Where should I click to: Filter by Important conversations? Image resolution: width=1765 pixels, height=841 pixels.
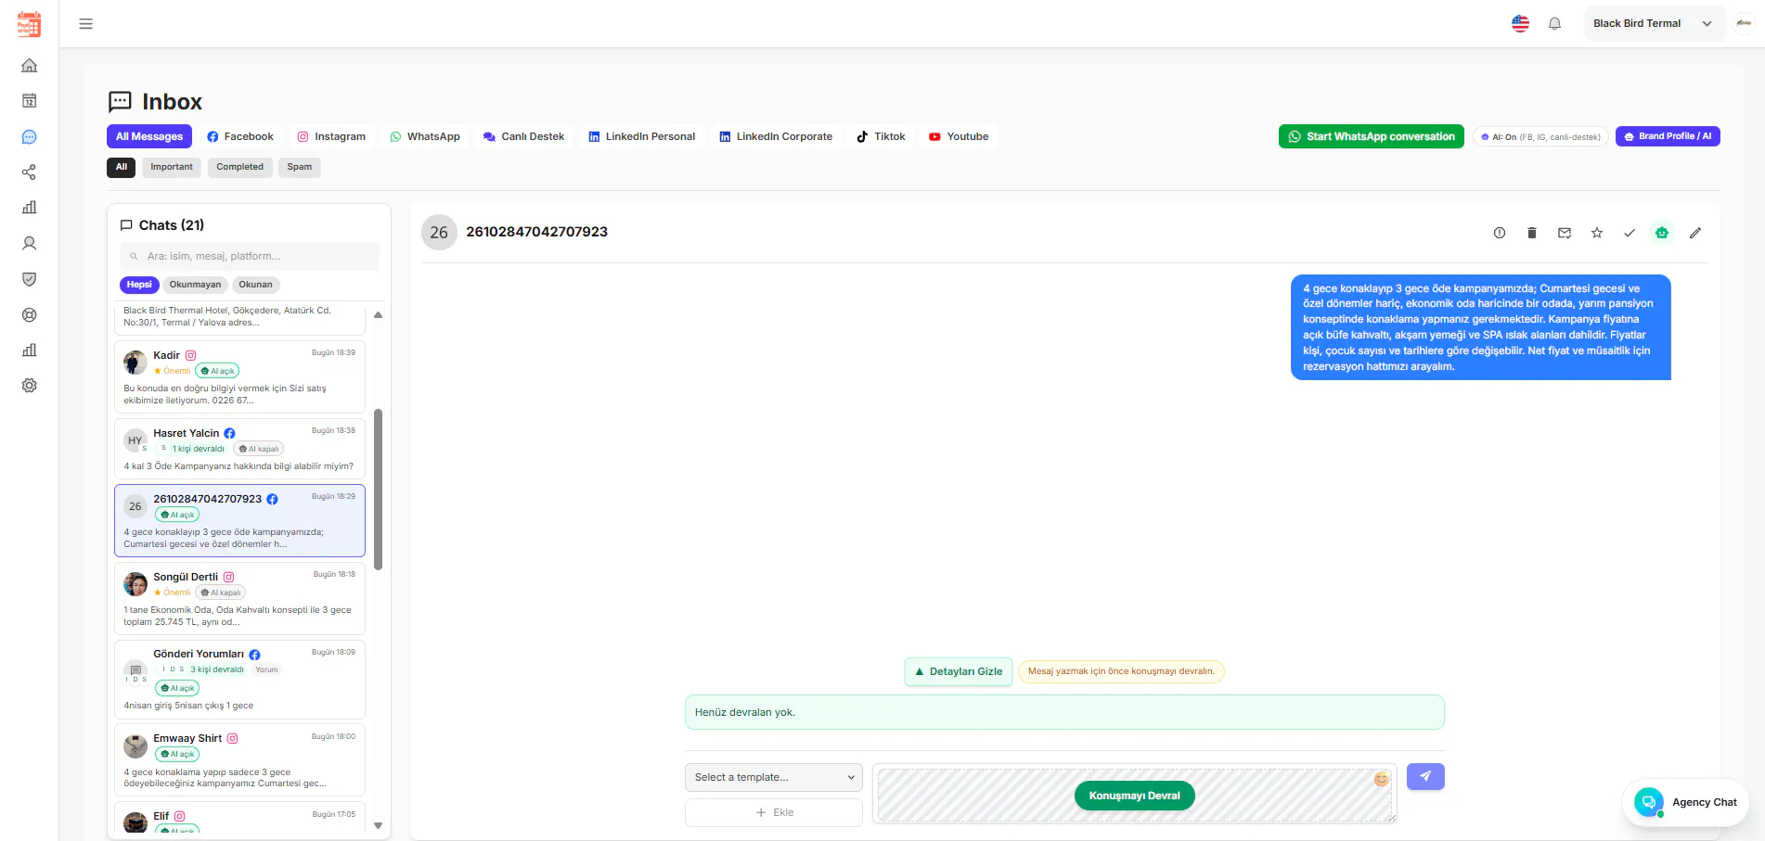tap(172, 167)
